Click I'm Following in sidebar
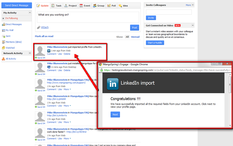The image size is (233, 146). [x=12, y=18]
